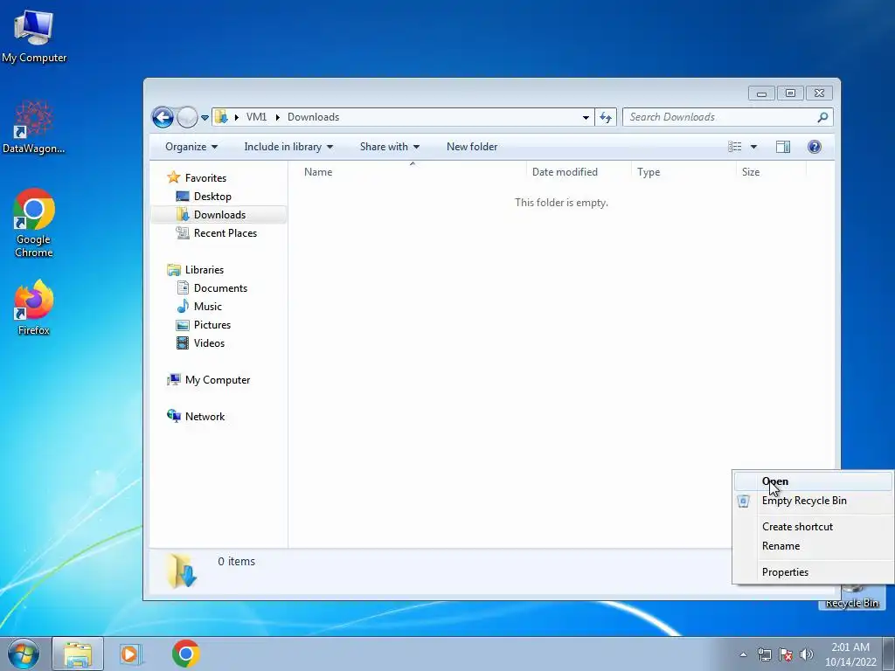Screen dimensions: 895x671
Task: Choose Open from context menu
Action: [813, 481]
